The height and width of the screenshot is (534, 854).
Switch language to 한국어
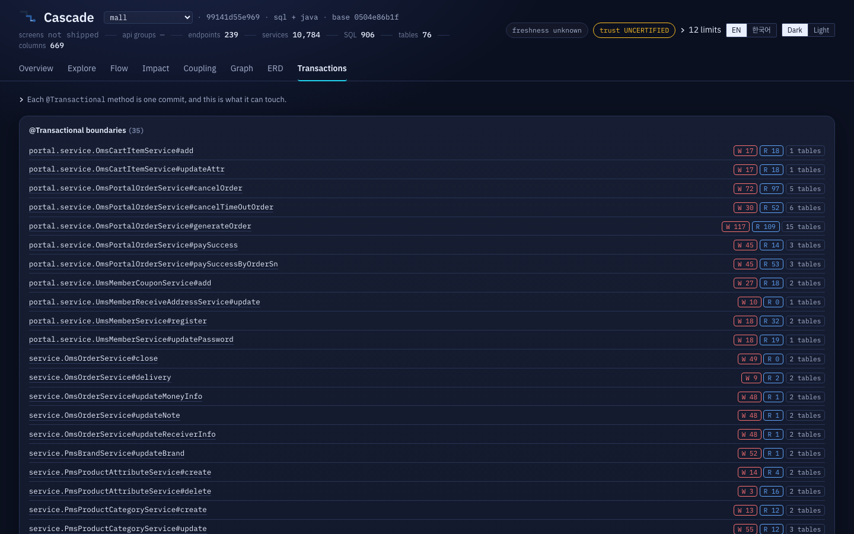(761, 30)
